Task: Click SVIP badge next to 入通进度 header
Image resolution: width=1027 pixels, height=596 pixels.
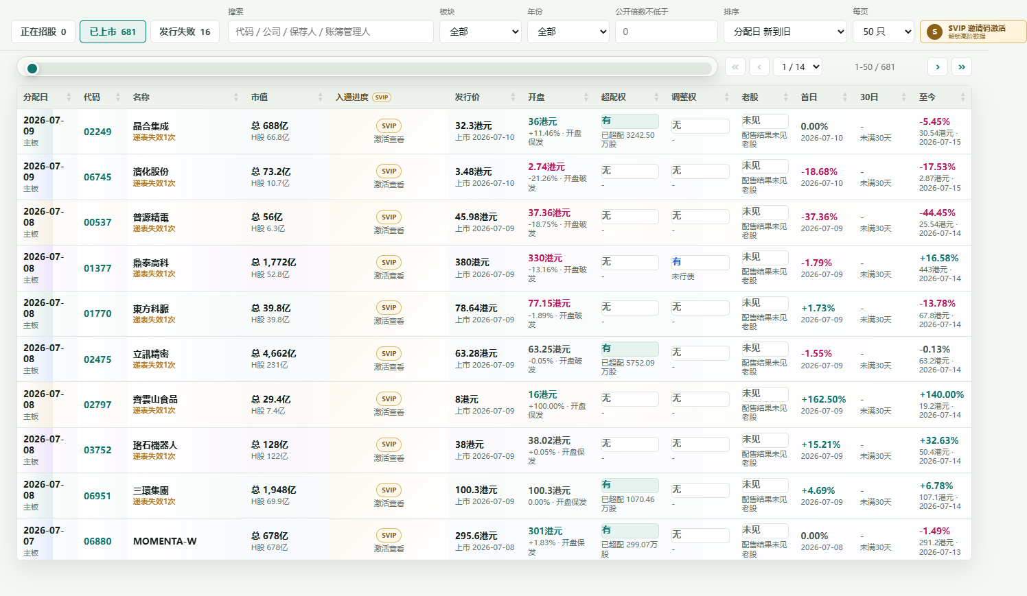Action: tap(382, 97)
